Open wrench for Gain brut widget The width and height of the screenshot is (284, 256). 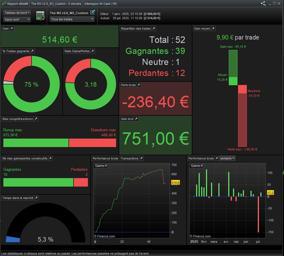(136, 119)
